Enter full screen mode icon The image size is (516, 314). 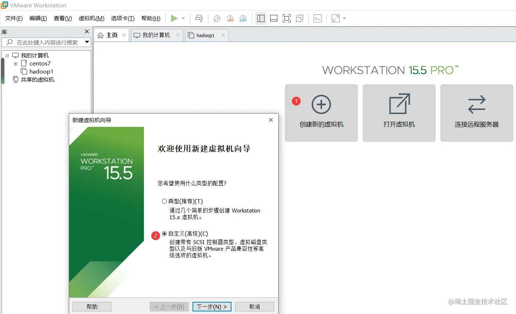tap(287, 18)
